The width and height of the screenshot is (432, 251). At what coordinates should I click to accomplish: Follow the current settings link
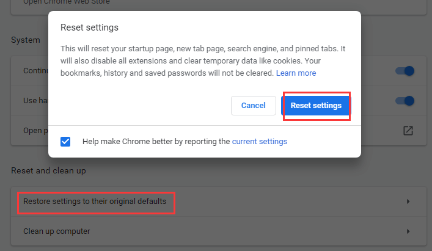click(259, 141)
